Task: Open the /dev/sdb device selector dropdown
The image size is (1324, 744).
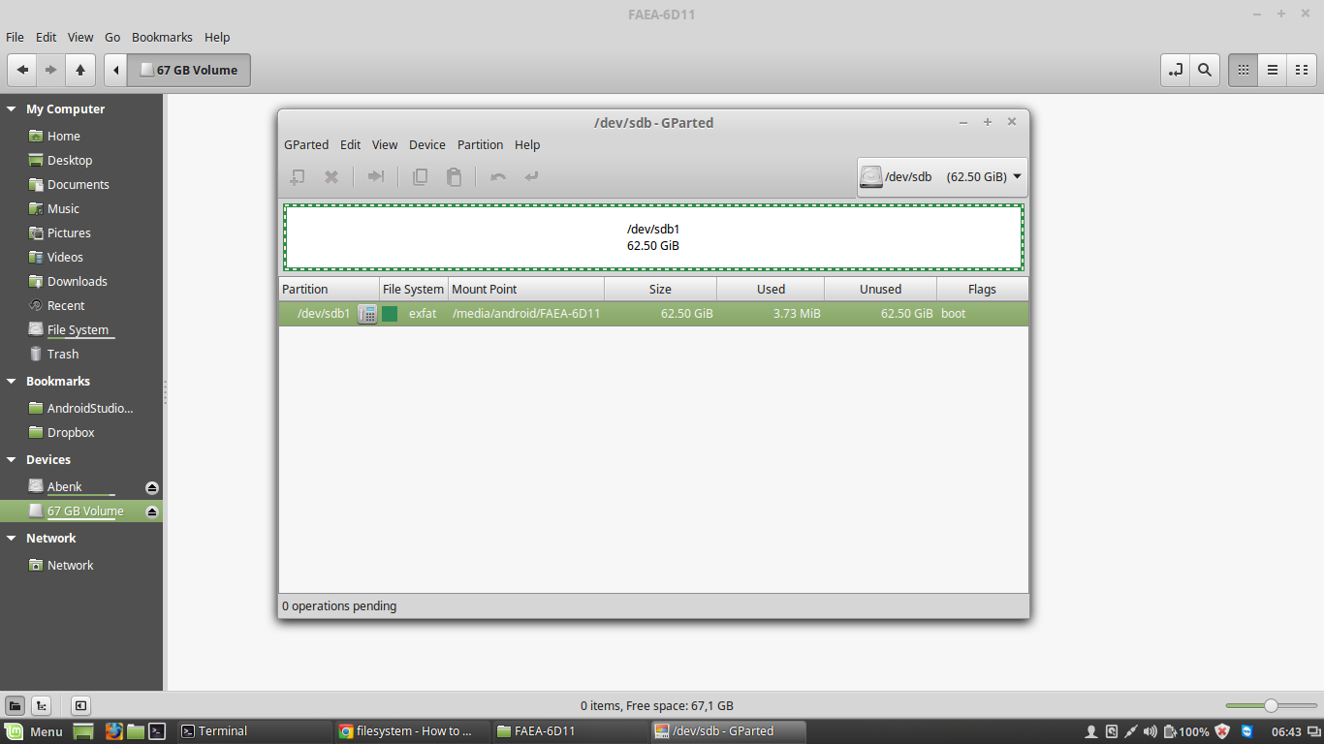Action: [942, 177]
